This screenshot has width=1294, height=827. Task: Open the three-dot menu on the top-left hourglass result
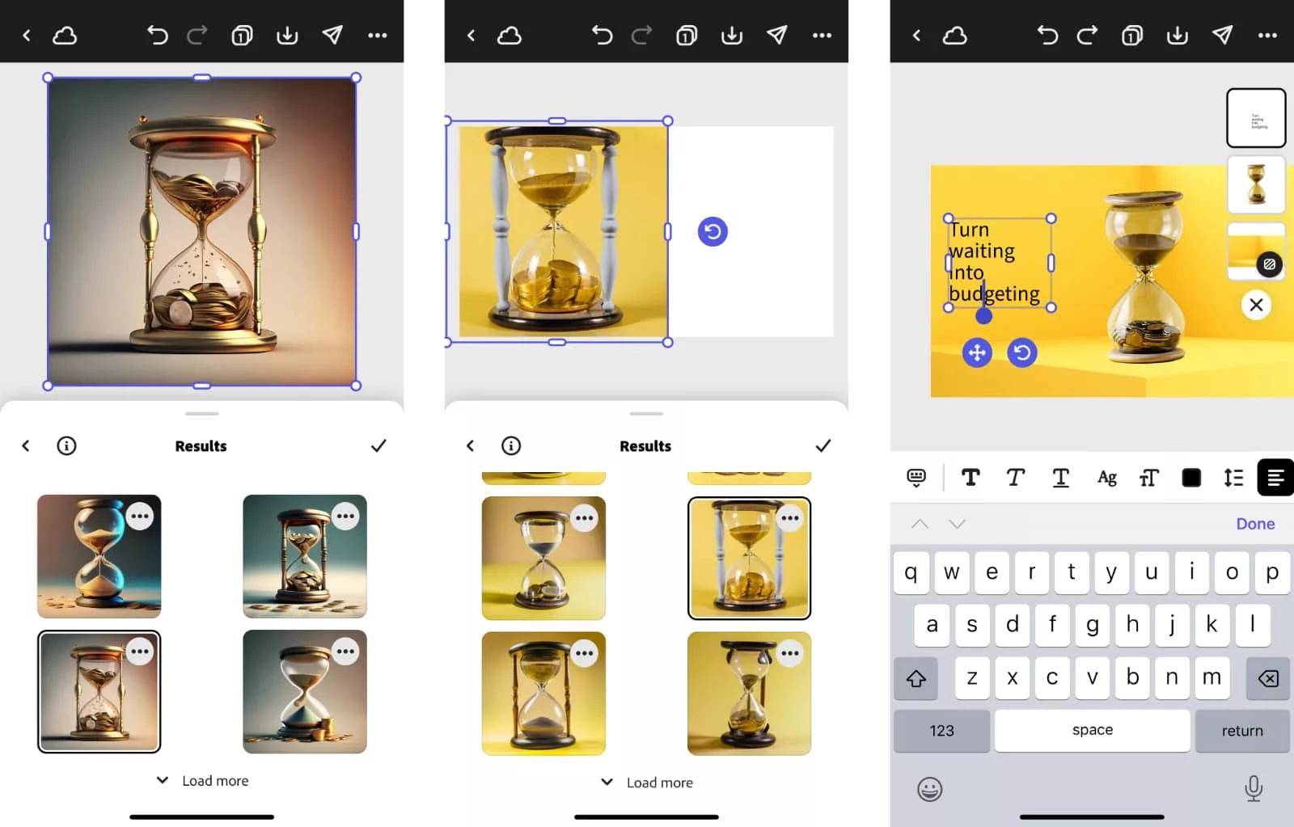click(x=140, y=517)
